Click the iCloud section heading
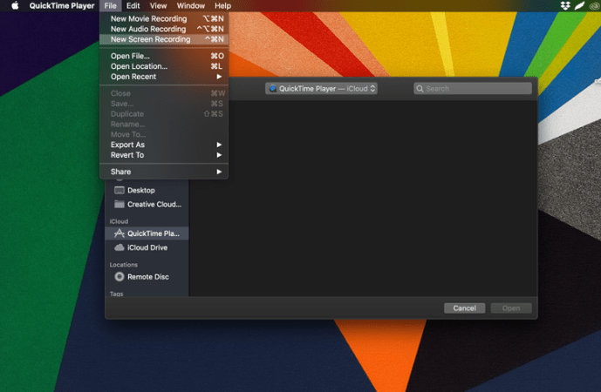Screen dimensions: 601x392 119,221
